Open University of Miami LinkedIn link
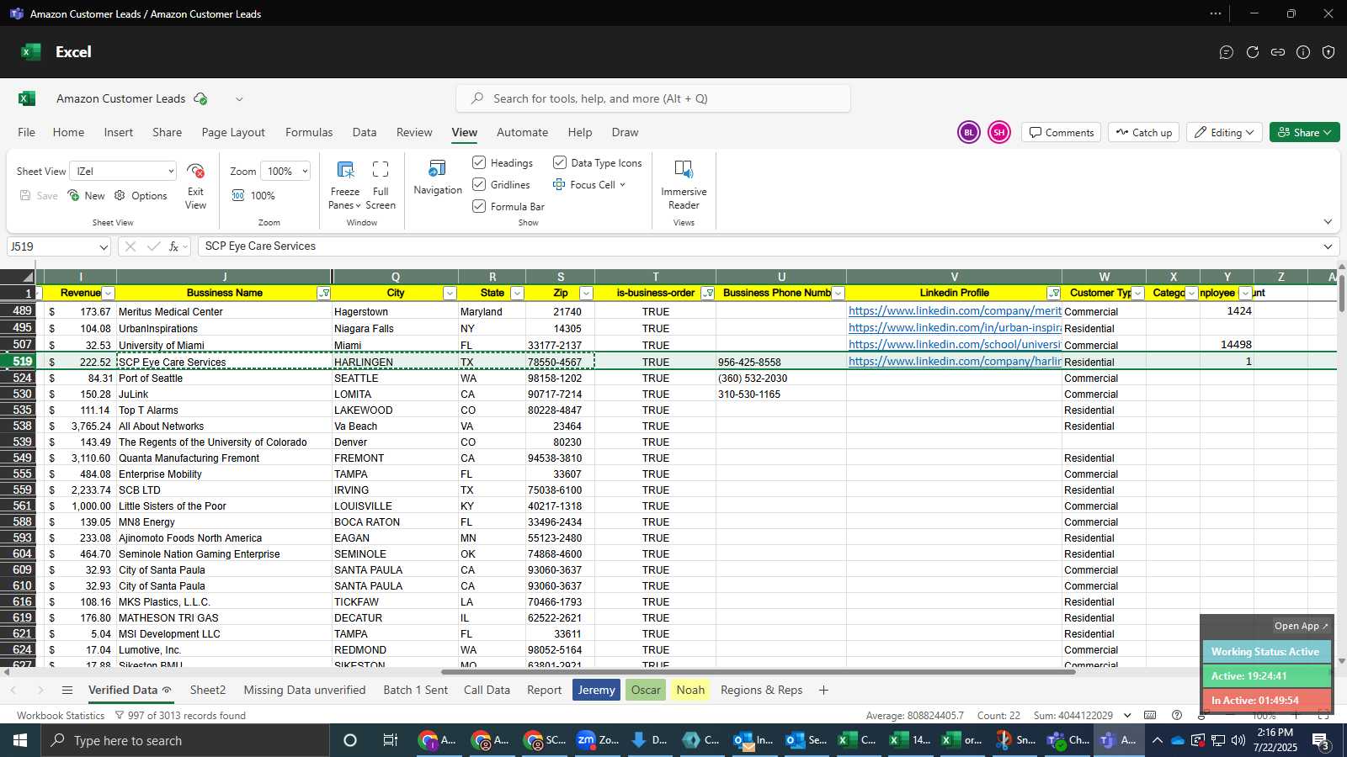Screen dimensions: 1347x757 click(x=955, y=344)
